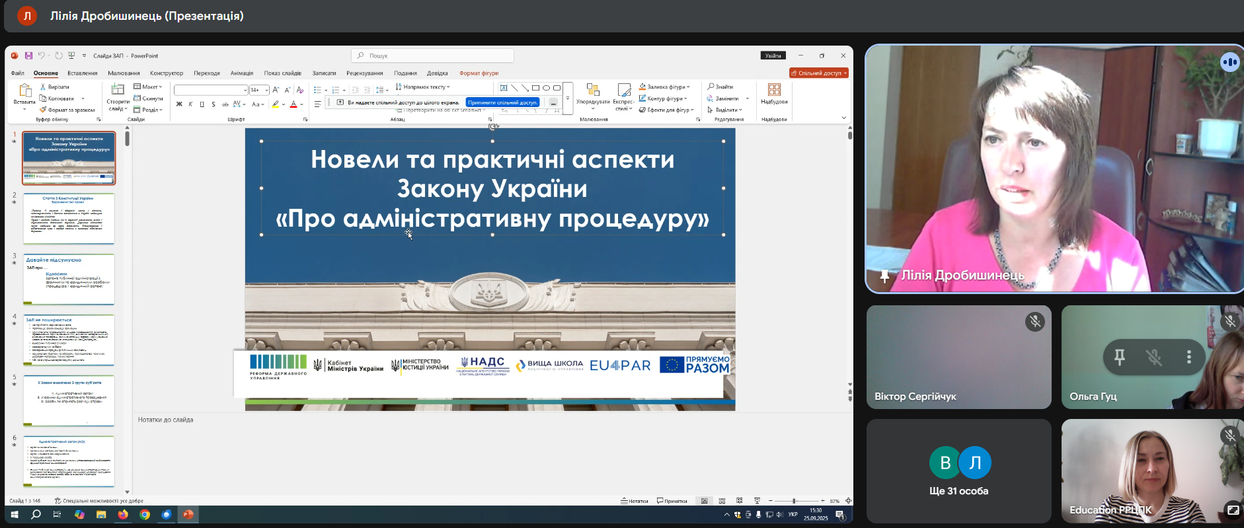Expand the Shape Fill dropdown

[x=688, y=87]
